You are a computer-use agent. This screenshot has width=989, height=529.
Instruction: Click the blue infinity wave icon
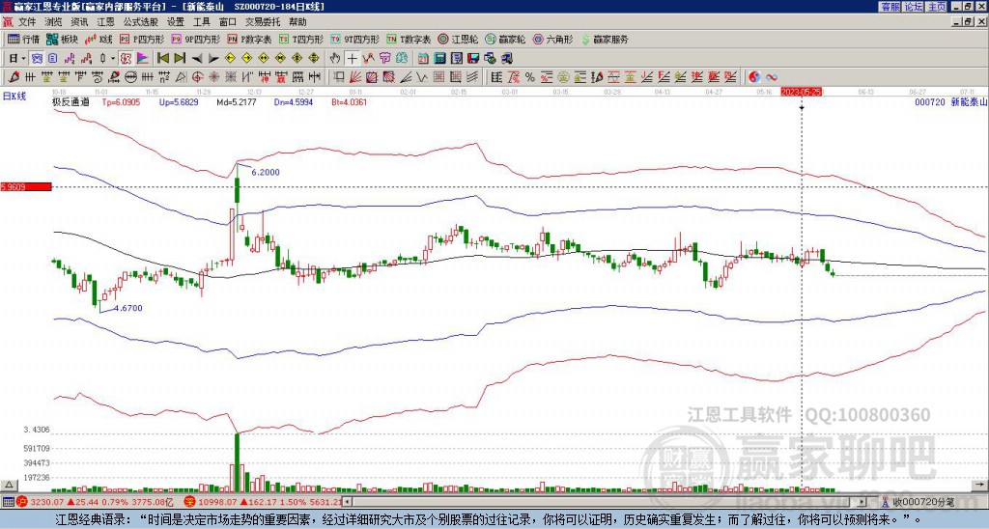tap(772, 77)
